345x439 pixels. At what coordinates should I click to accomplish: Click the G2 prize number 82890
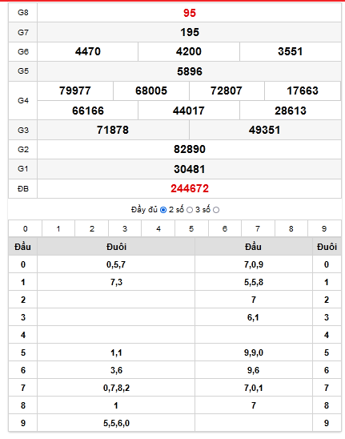click(190, 149)
